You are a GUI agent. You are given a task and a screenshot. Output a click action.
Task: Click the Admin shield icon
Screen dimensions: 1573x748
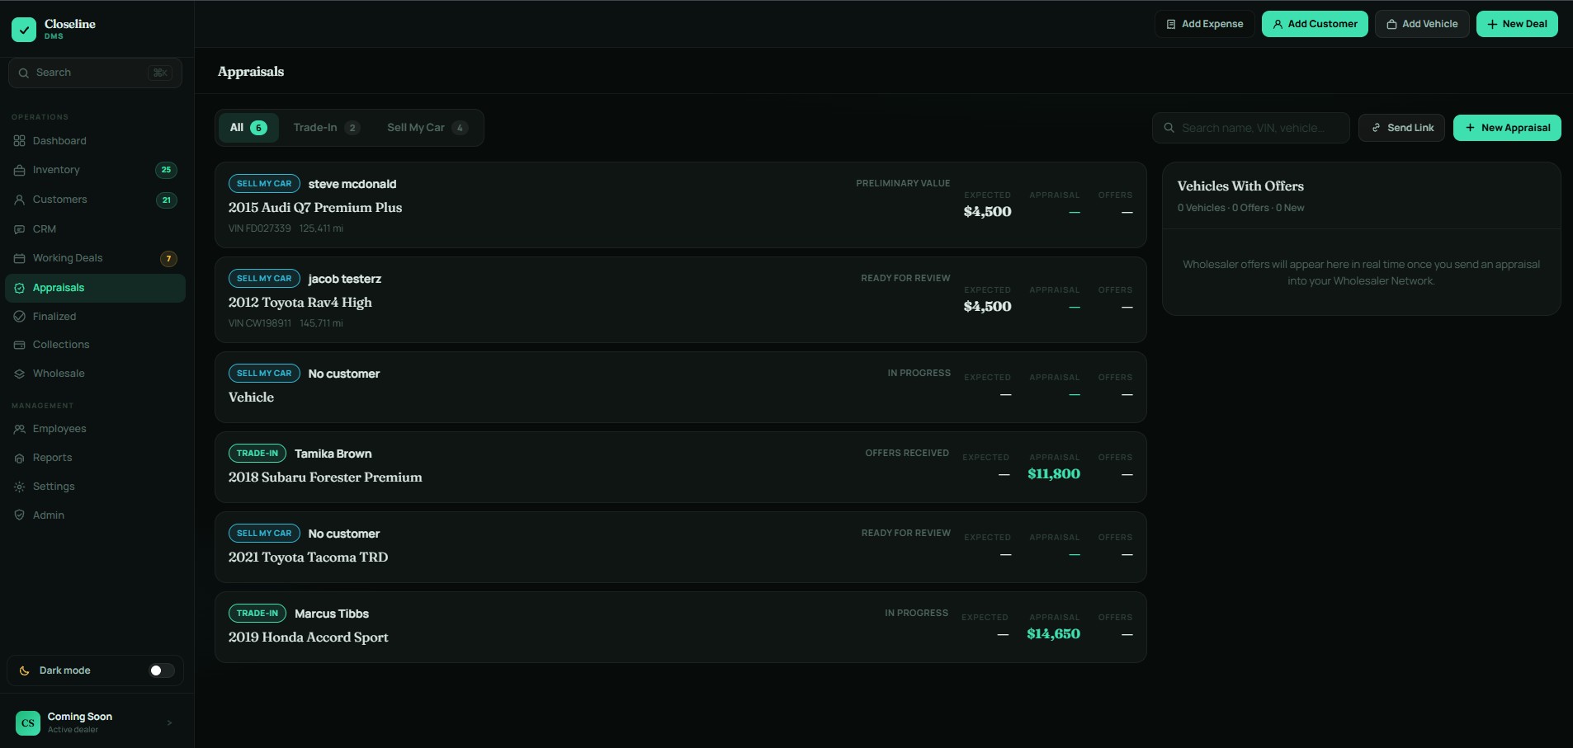click(19, 515)
